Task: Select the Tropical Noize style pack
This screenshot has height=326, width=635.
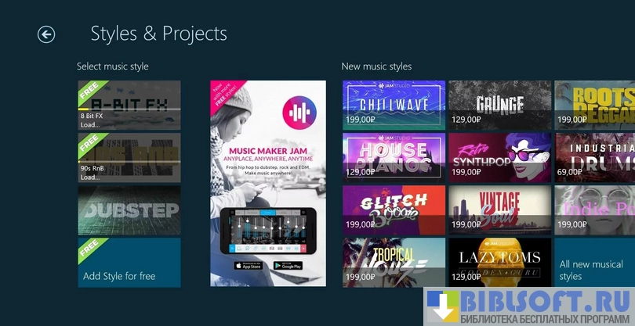Action: click(x=394, y=262)
